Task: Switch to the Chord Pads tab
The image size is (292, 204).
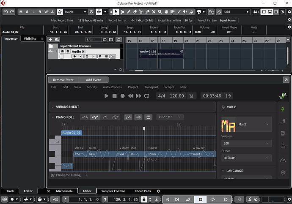Action: 143,191
